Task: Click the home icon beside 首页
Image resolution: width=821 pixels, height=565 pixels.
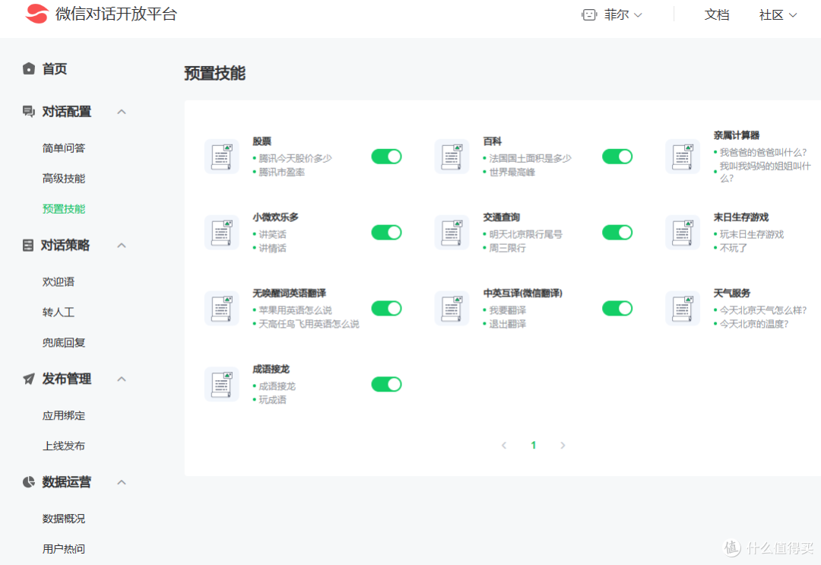Action: click(x=29, y=68)
